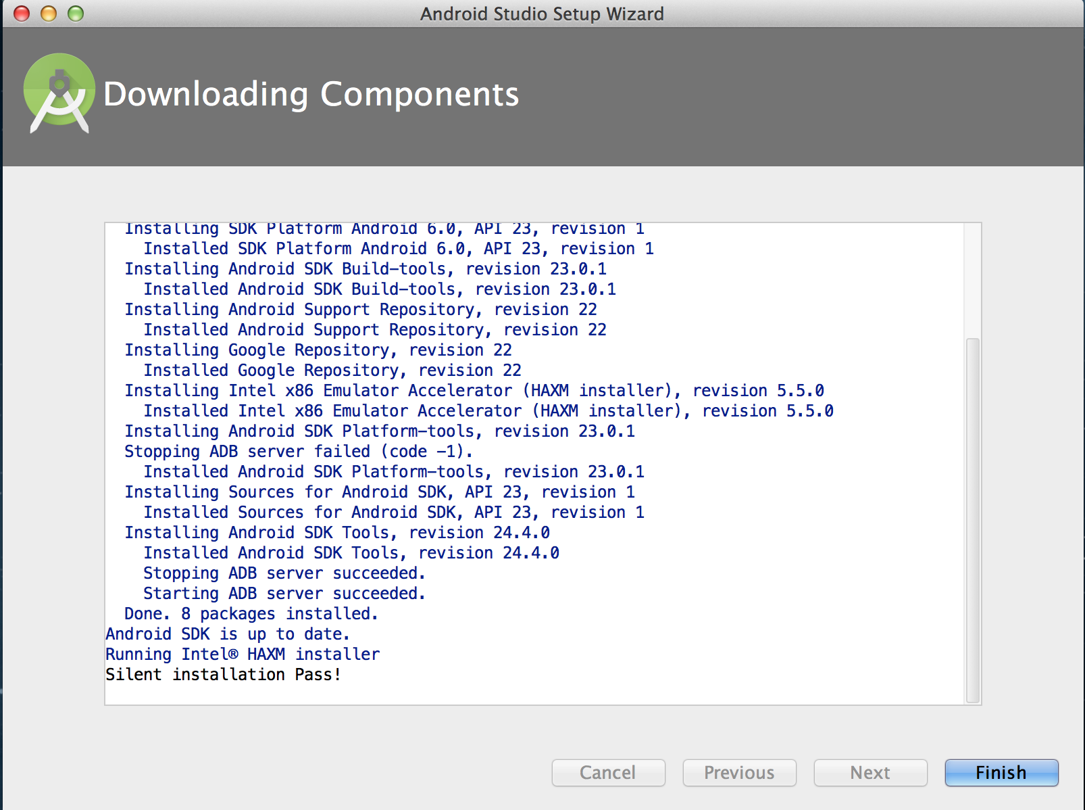Minimize the window with the yellow button
1085x810 pixels.
click(x=49, y=14)
